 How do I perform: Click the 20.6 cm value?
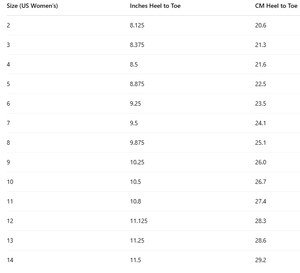[260, 25]
